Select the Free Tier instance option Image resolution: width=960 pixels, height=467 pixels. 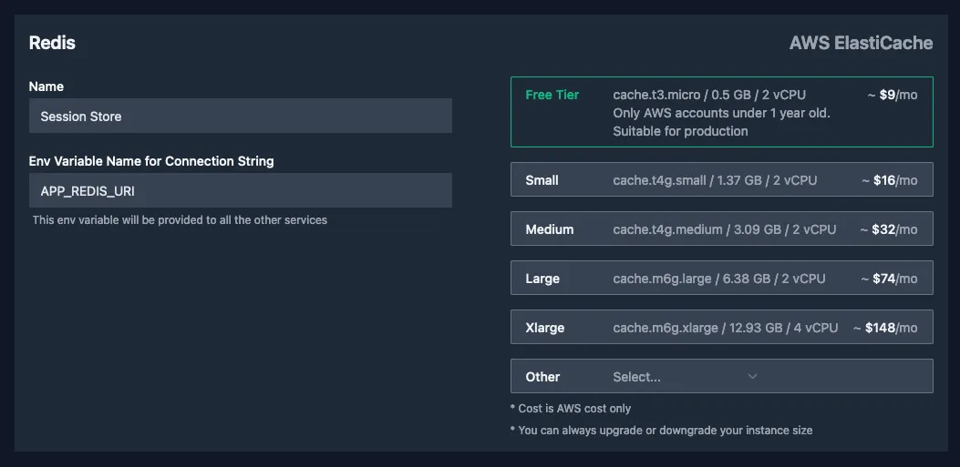point(721,112)
